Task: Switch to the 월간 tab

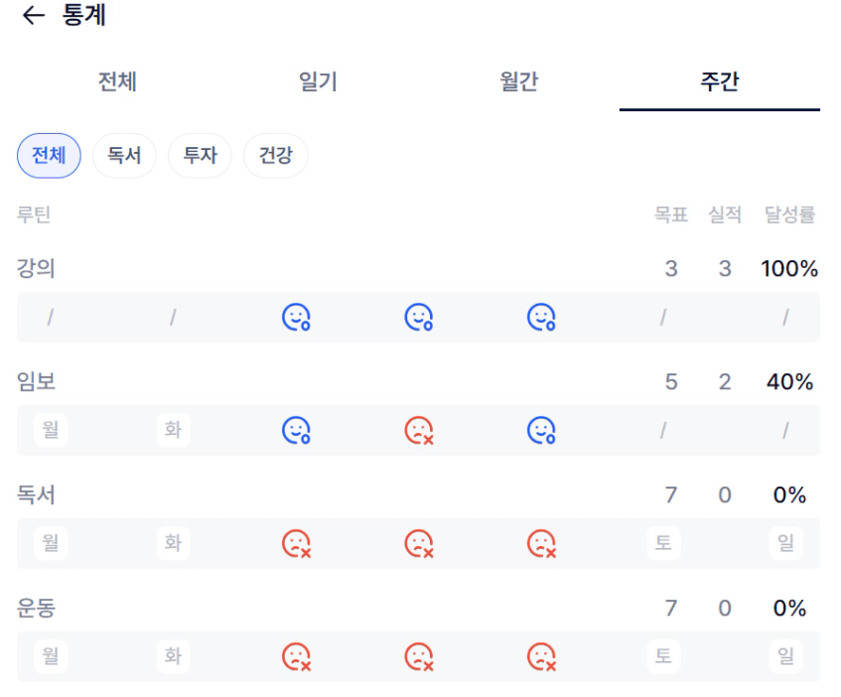Action: 519,81
